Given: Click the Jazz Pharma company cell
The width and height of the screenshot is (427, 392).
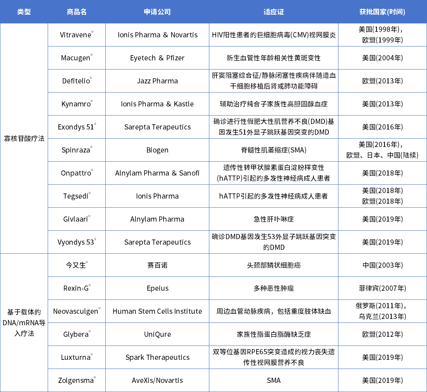Looking at the screenshot, I should pyautogui.click(x=157, y=81).
